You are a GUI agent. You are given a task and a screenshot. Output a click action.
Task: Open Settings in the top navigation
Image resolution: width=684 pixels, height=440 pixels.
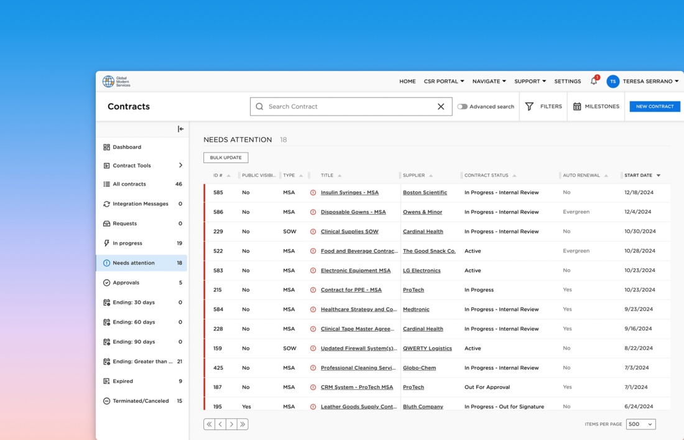[x=567, y=82]
